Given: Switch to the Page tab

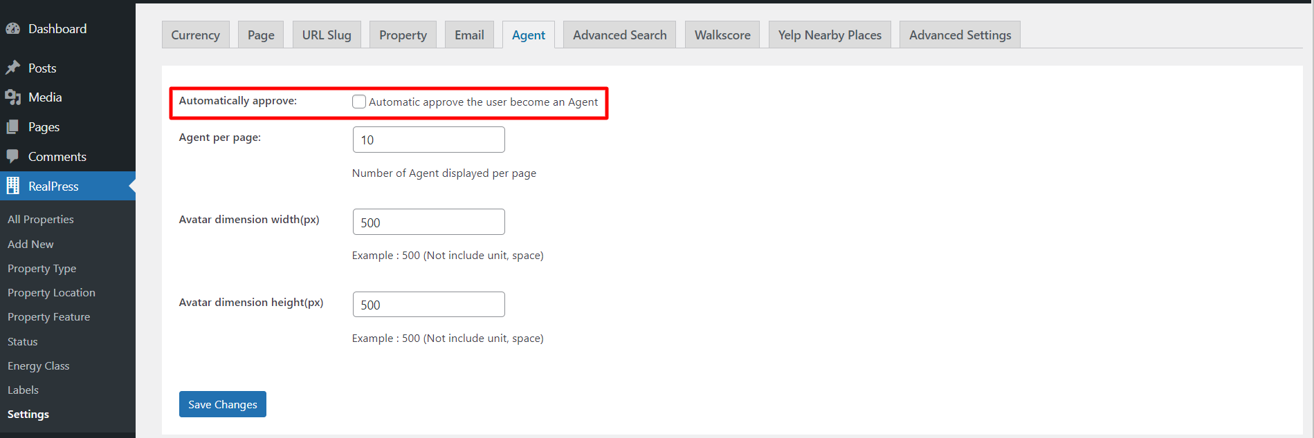Looking at the screenshot, I should (x=261, y=35).
